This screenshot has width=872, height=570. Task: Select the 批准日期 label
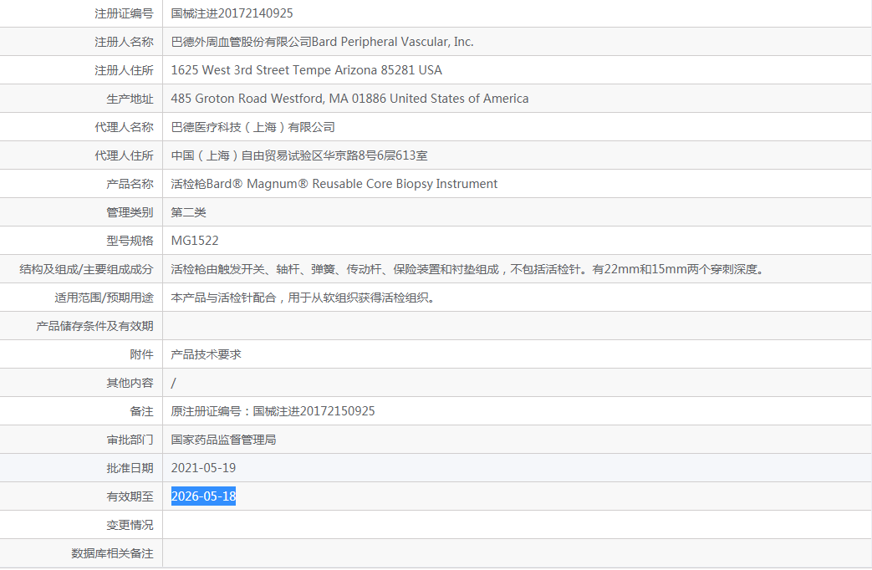[130, 468]
